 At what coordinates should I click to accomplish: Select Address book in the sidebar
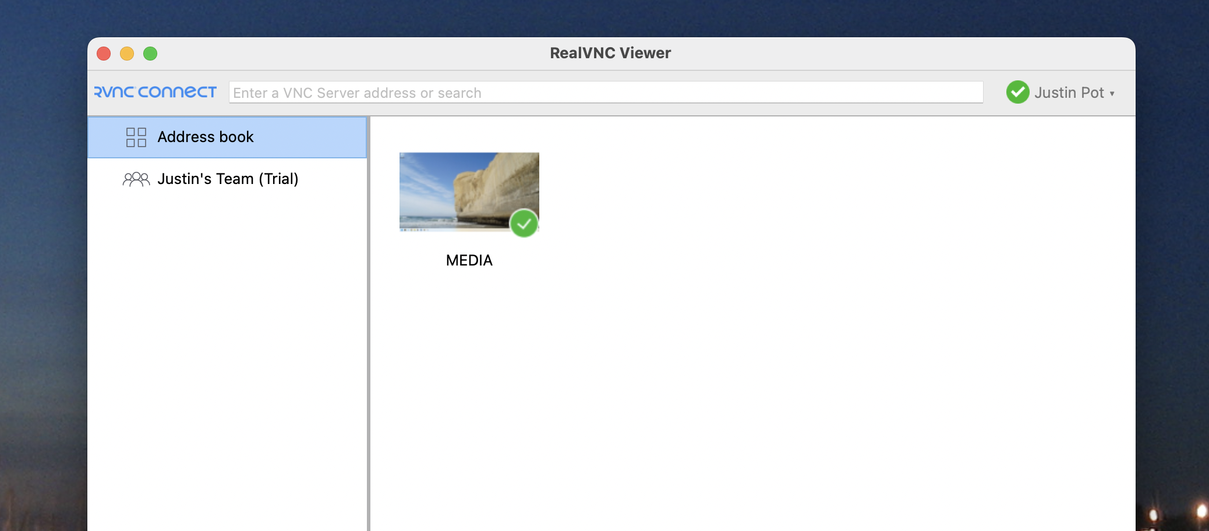tap(227, 137)
